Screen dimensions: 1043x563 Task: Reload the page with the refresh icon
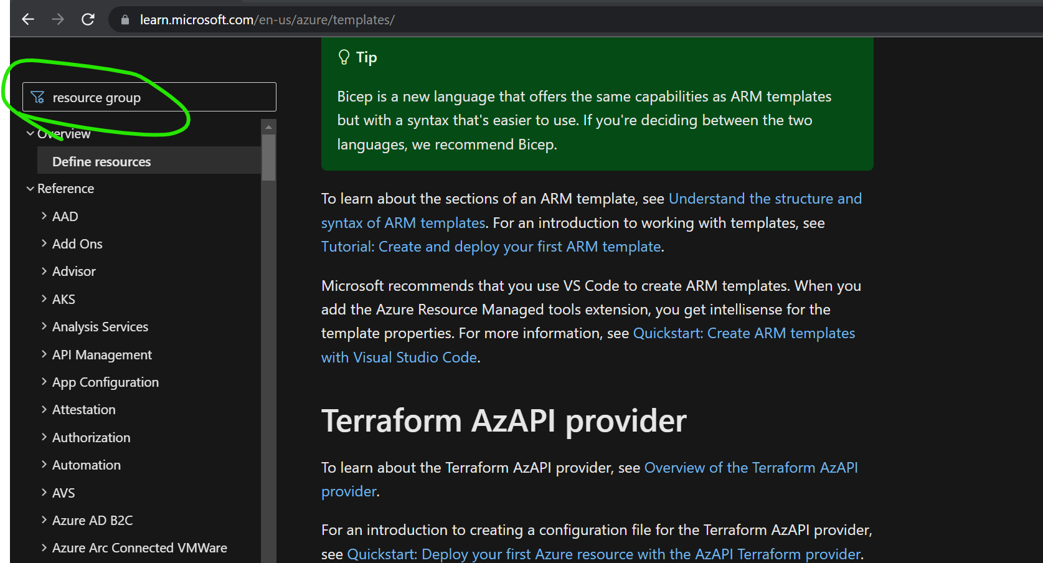(x=88, y=19)
